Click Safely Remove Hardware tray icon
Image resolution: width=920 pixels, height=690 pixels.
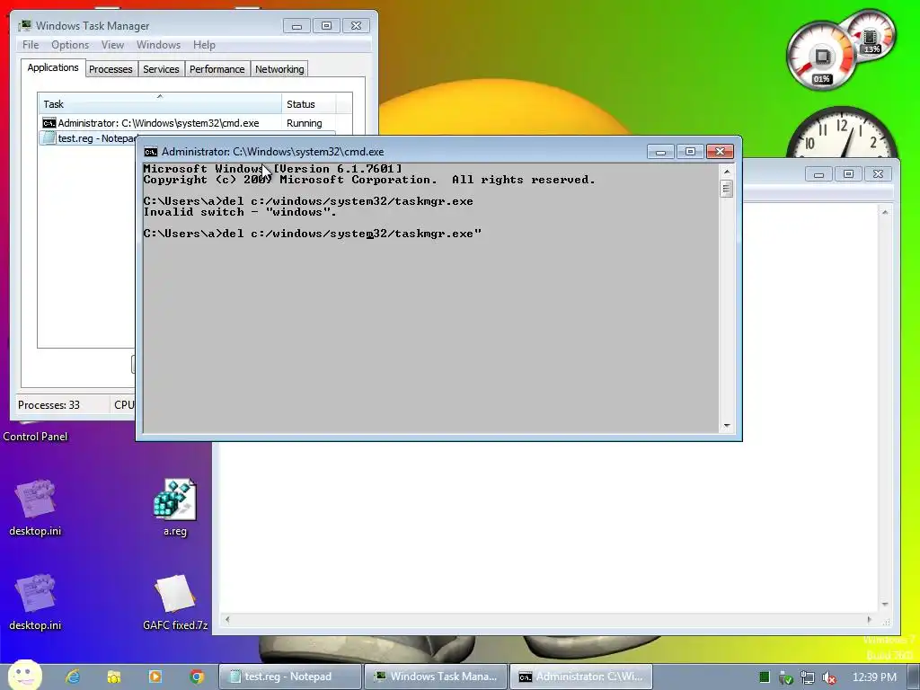(785, 677)
